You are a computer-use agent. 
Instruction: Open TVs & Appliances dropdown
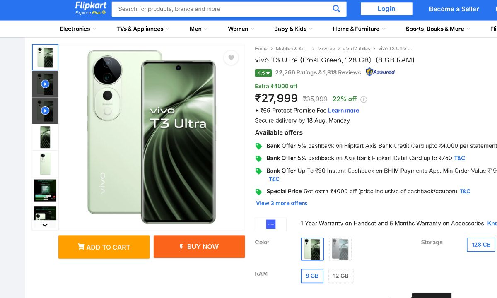click(143, 29)
